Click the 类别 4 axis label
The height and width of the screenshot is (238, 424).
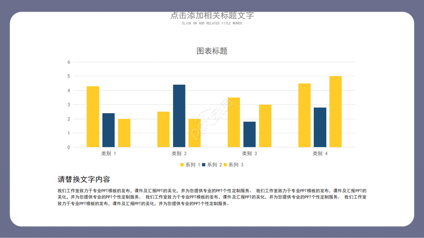[320, 154]
